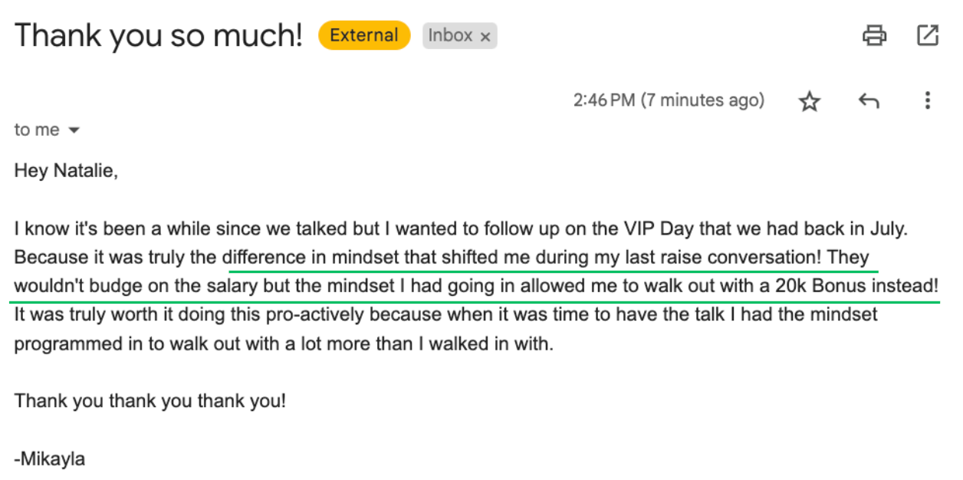Click the subject "Thank you so much!"
Image resolution: width=963 pixels, height=480 pixels.
pos(159,35)
